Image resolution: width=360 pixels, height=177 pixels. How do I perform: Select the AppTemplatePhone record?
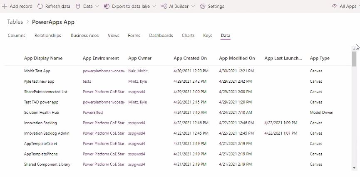[41, 154]
